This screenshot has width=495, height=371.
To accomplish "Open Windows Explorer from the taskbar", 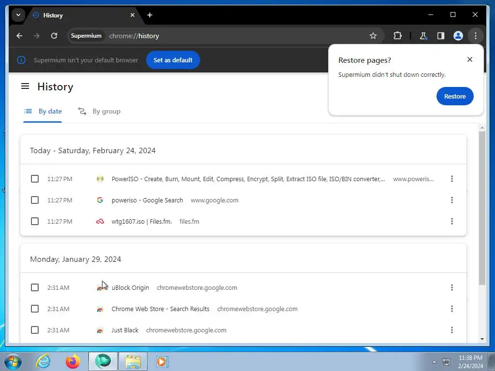I will point(133,361).
